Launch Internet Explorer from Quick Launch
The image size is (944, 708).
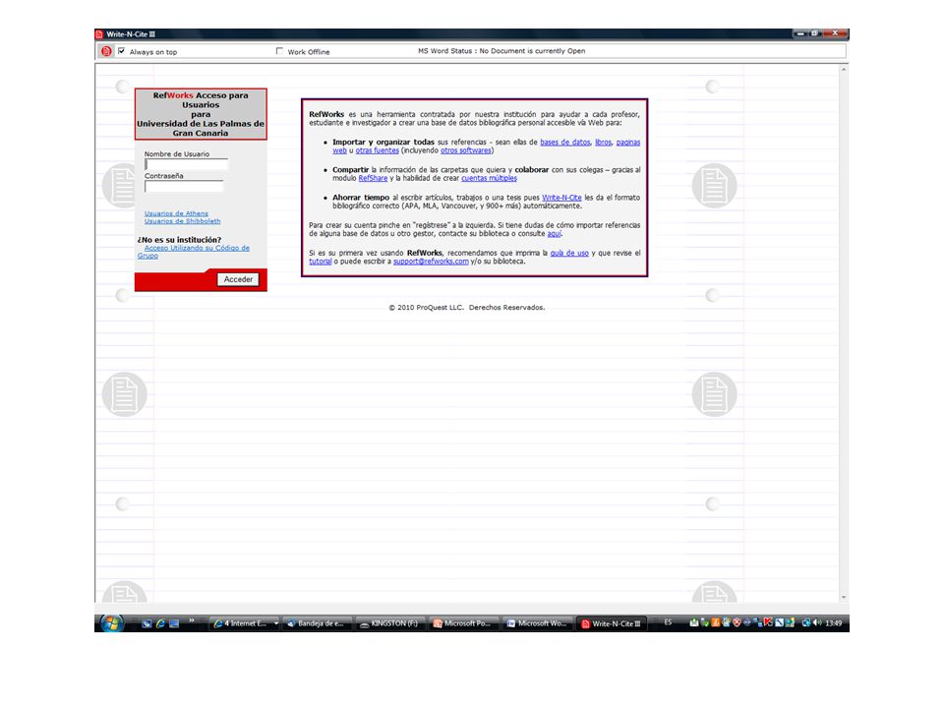click(x=160, y=623)
